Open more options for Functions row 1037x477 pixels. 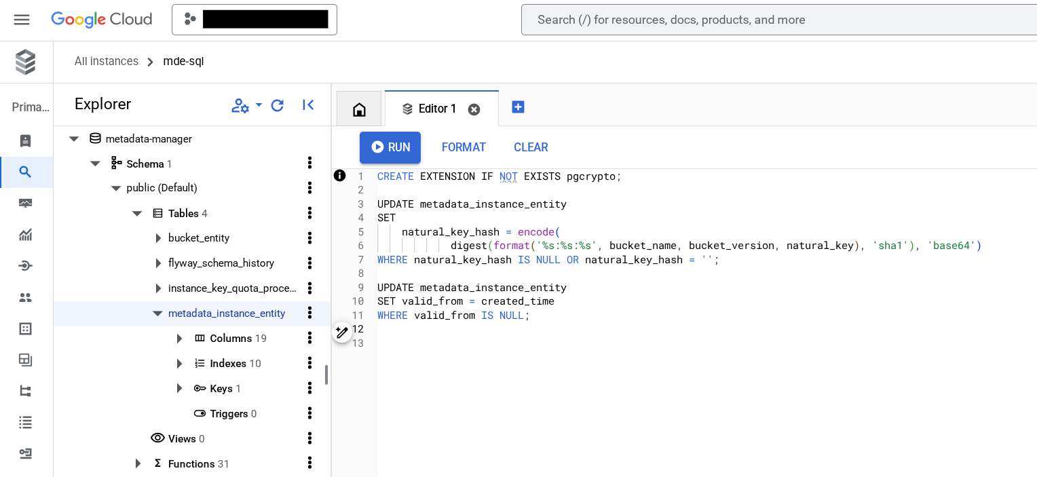pyautogui.click(x=309, y=464)
